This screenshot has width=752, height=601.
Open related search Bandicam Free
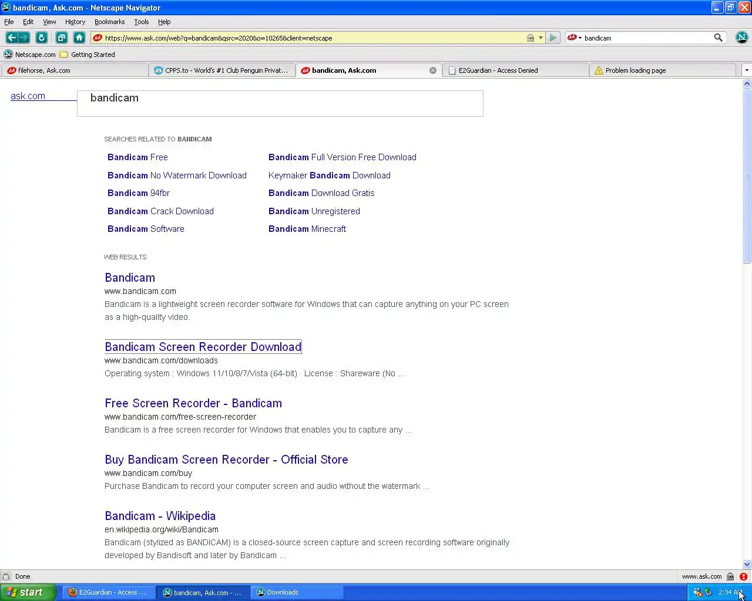[x=137, y=157]
